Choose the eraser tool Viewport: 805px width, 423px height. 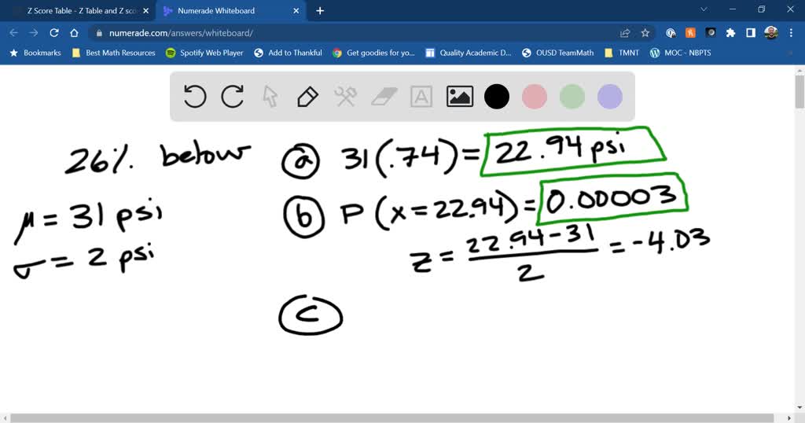[x=384, y=97]
